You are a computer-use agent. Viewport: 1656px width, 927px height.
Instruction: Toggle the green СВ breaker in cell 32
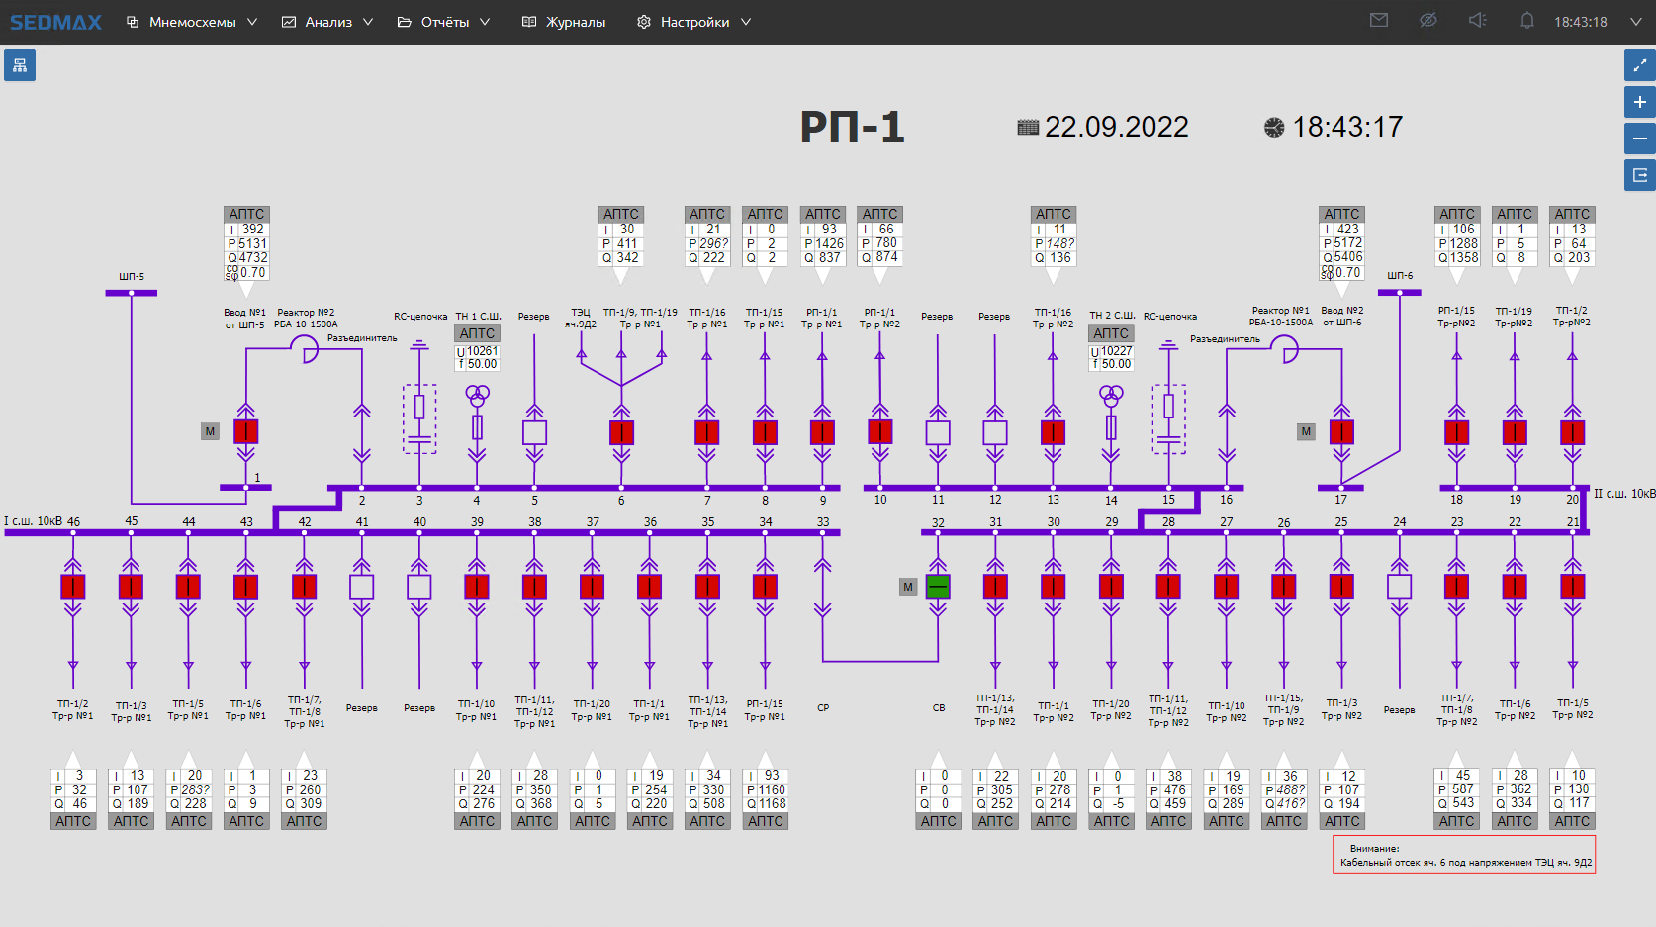tap(938, 586)
